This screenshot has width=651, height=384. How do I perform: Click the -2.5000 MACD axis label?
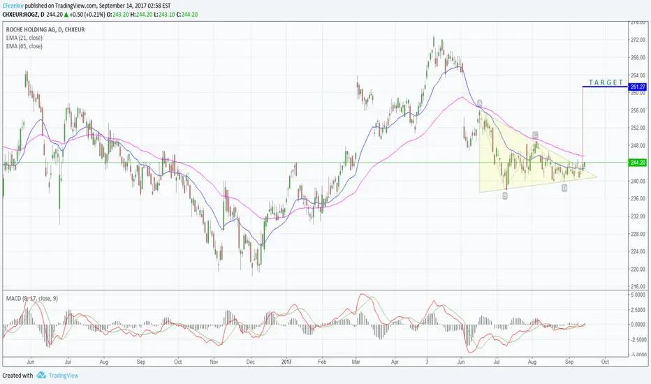637,339
